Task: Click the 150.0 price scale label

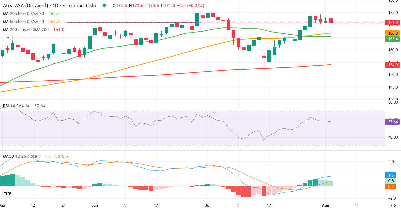Action: point(393,75)
